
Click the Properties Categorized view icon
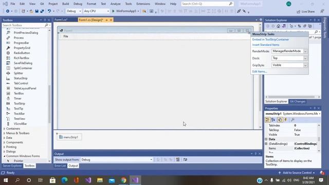pos(267,120)
